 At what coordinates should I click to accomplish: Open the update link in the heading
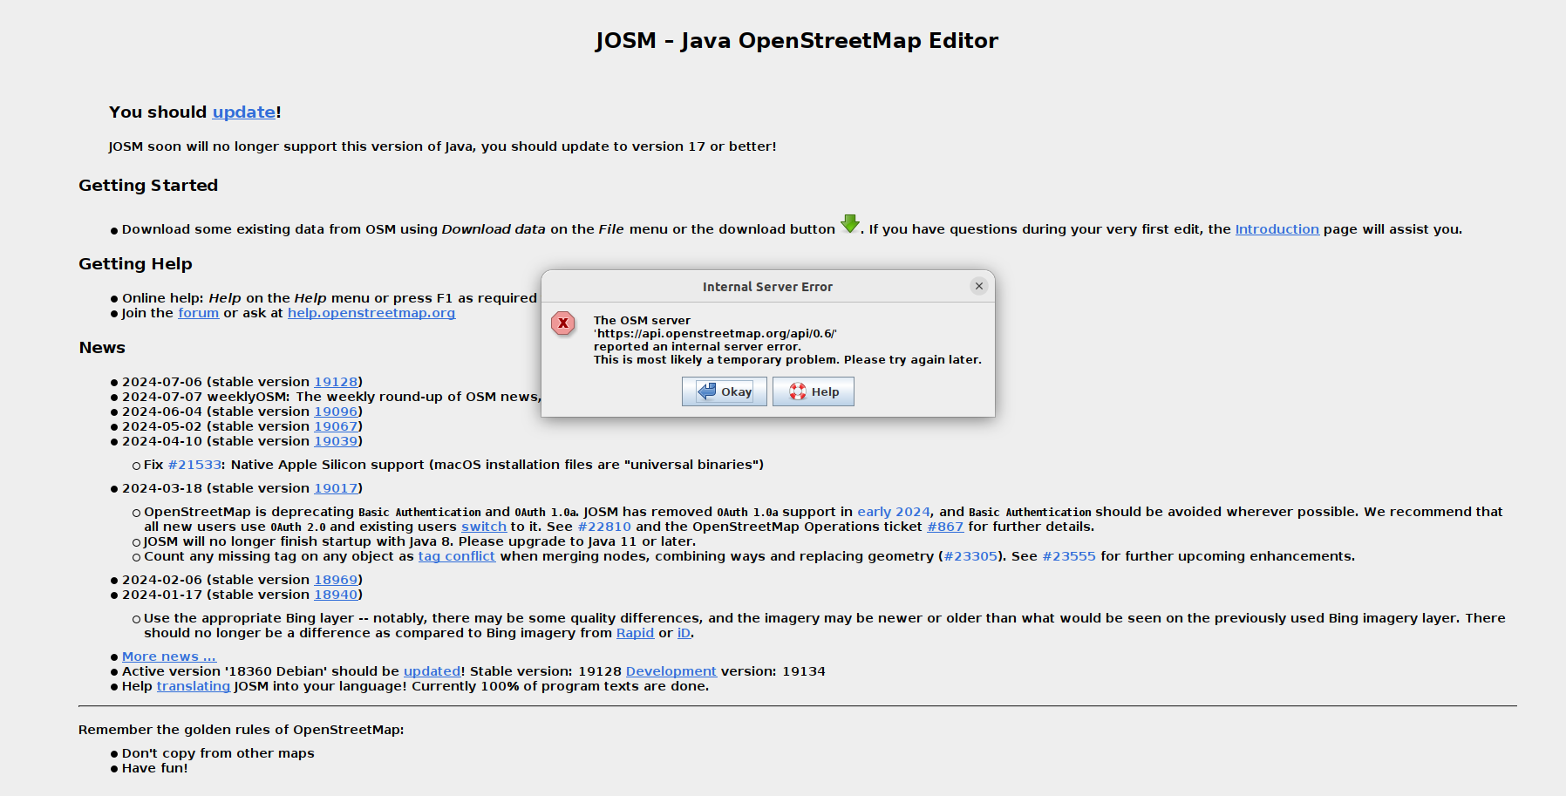[243, 112]
